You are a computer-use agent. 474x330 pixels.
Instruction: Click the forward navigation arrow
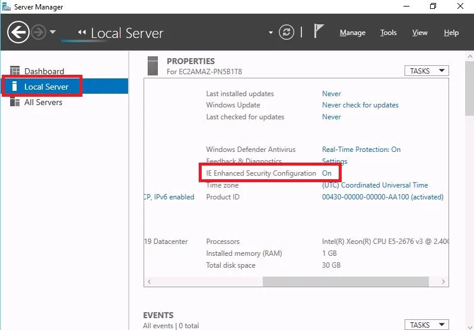coord(39,33)
